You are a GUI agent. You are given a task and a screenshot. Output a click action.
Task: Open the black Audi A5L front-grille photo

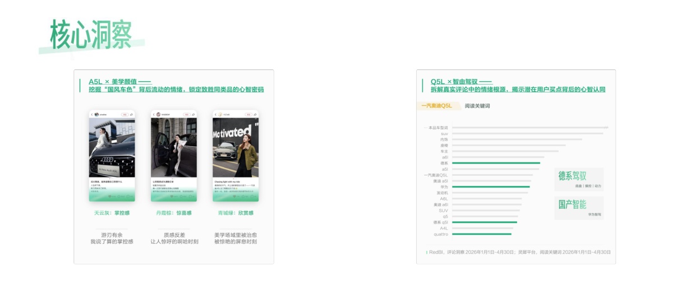coord(112,147)
